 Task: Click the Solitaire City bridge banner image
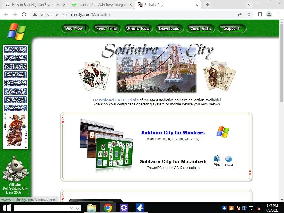[157, 69]
